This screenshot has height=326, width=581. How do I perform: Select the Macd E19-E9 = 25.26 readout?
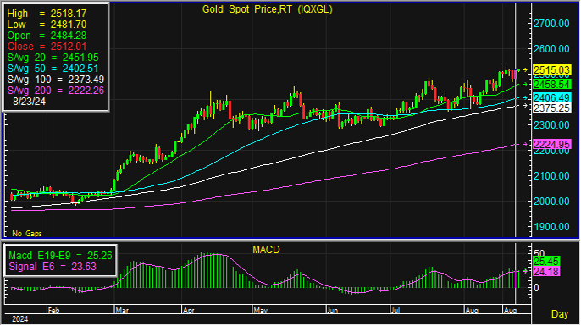(x=60, y=256)
